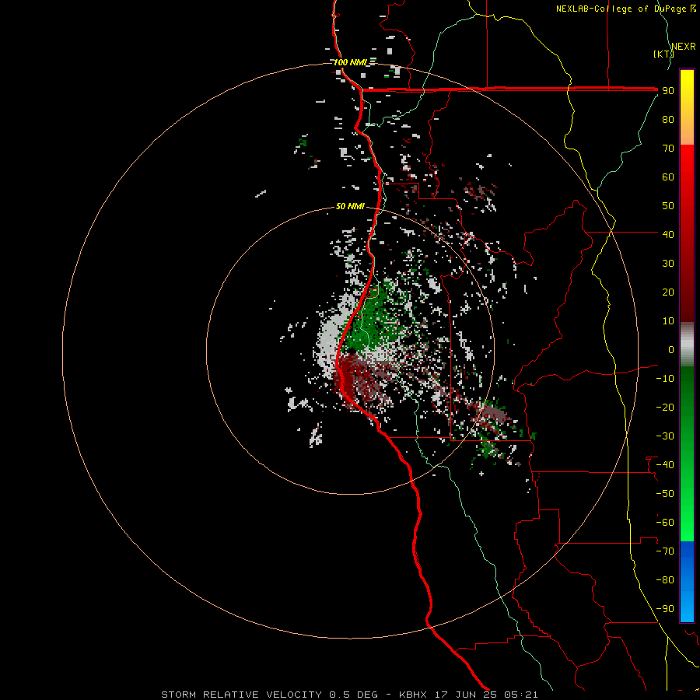Click the NEXR label above color scale
Viewport: 700px width, 700px height.
pos(684,47)
